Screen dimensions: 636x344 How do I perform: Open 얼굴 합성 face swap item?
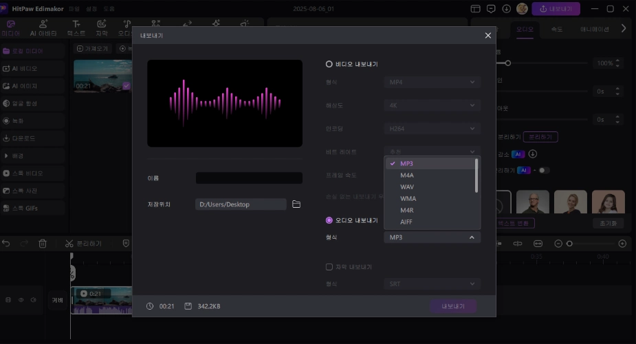(32, 103)
